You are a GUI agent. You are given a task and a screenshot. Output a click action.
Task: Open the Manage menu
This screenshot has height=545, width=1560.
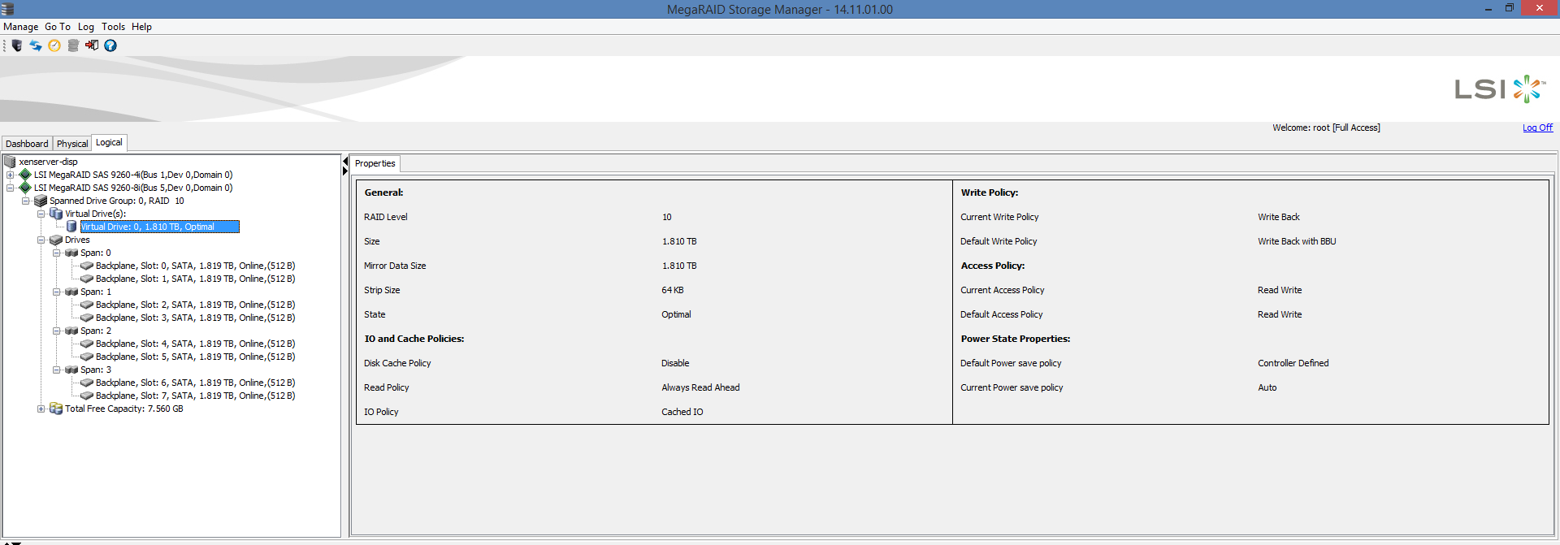click(x=20, y=27)
